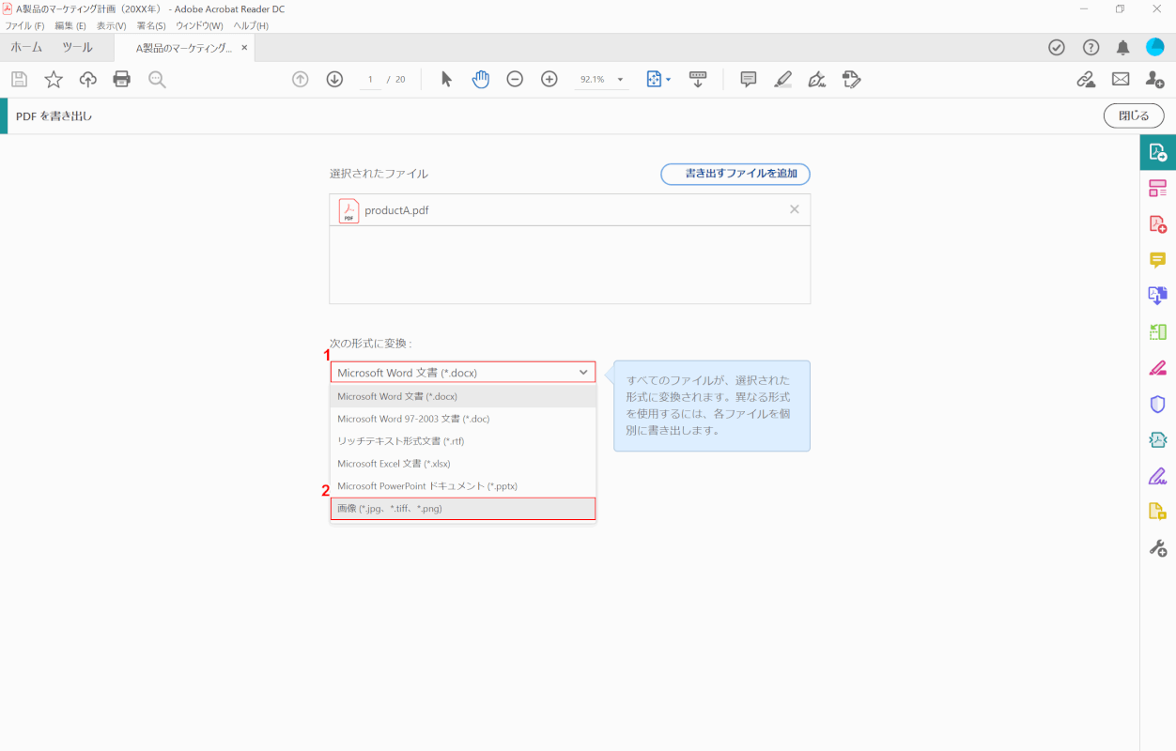Open the ファイル (F) menu

(25, 25)
